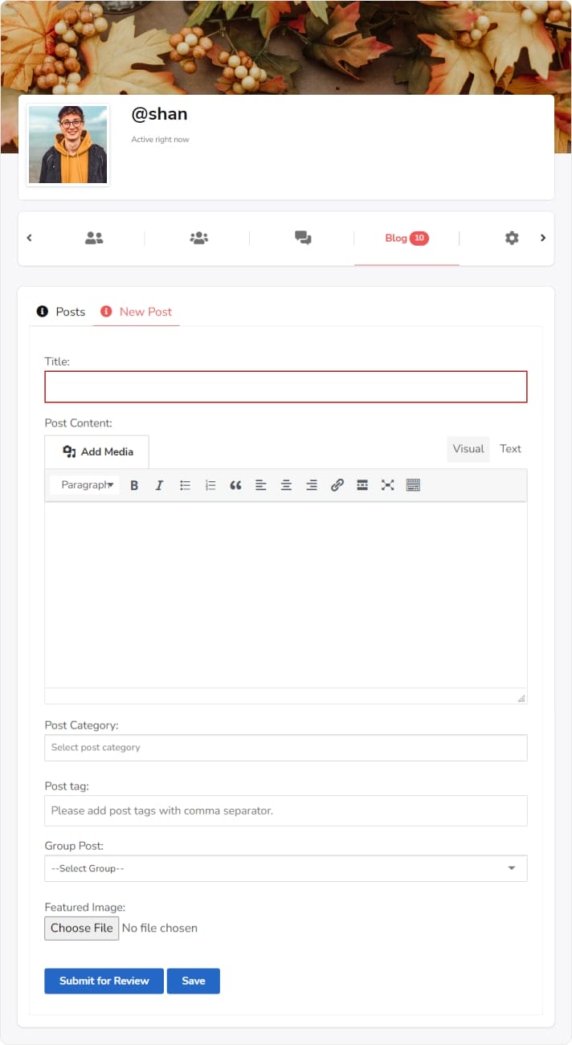Image resolution: width=572 pixels, height=1045 pixels.
Task: Choose File for Featured Image
Action: coord(81,928)
